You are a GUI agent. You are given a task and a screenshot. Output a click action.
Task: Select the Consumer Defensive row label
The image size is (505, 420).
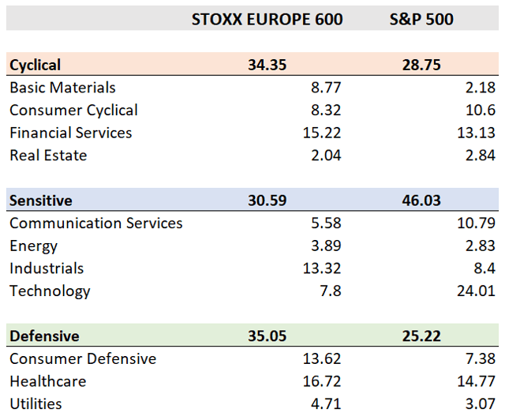83,359
